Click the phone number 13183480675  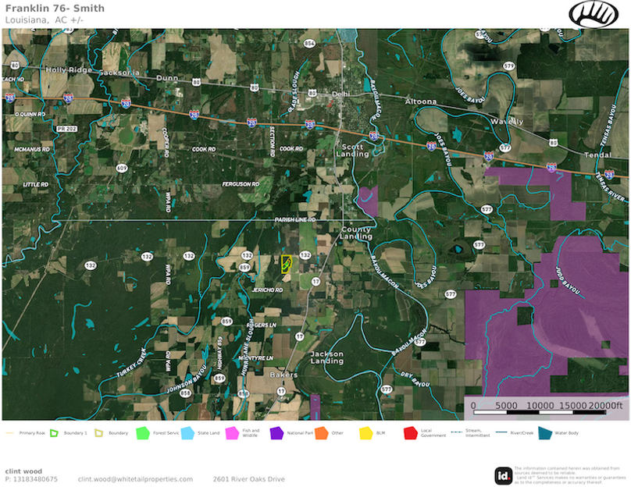(31, 479)
